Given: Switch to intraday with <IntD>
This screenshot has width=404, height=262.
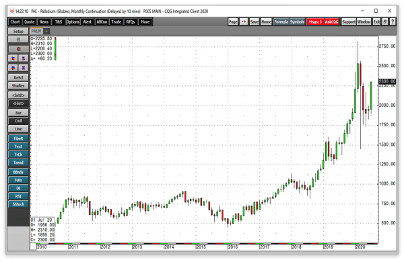Looking at the screenshot, I should point(18,95).
